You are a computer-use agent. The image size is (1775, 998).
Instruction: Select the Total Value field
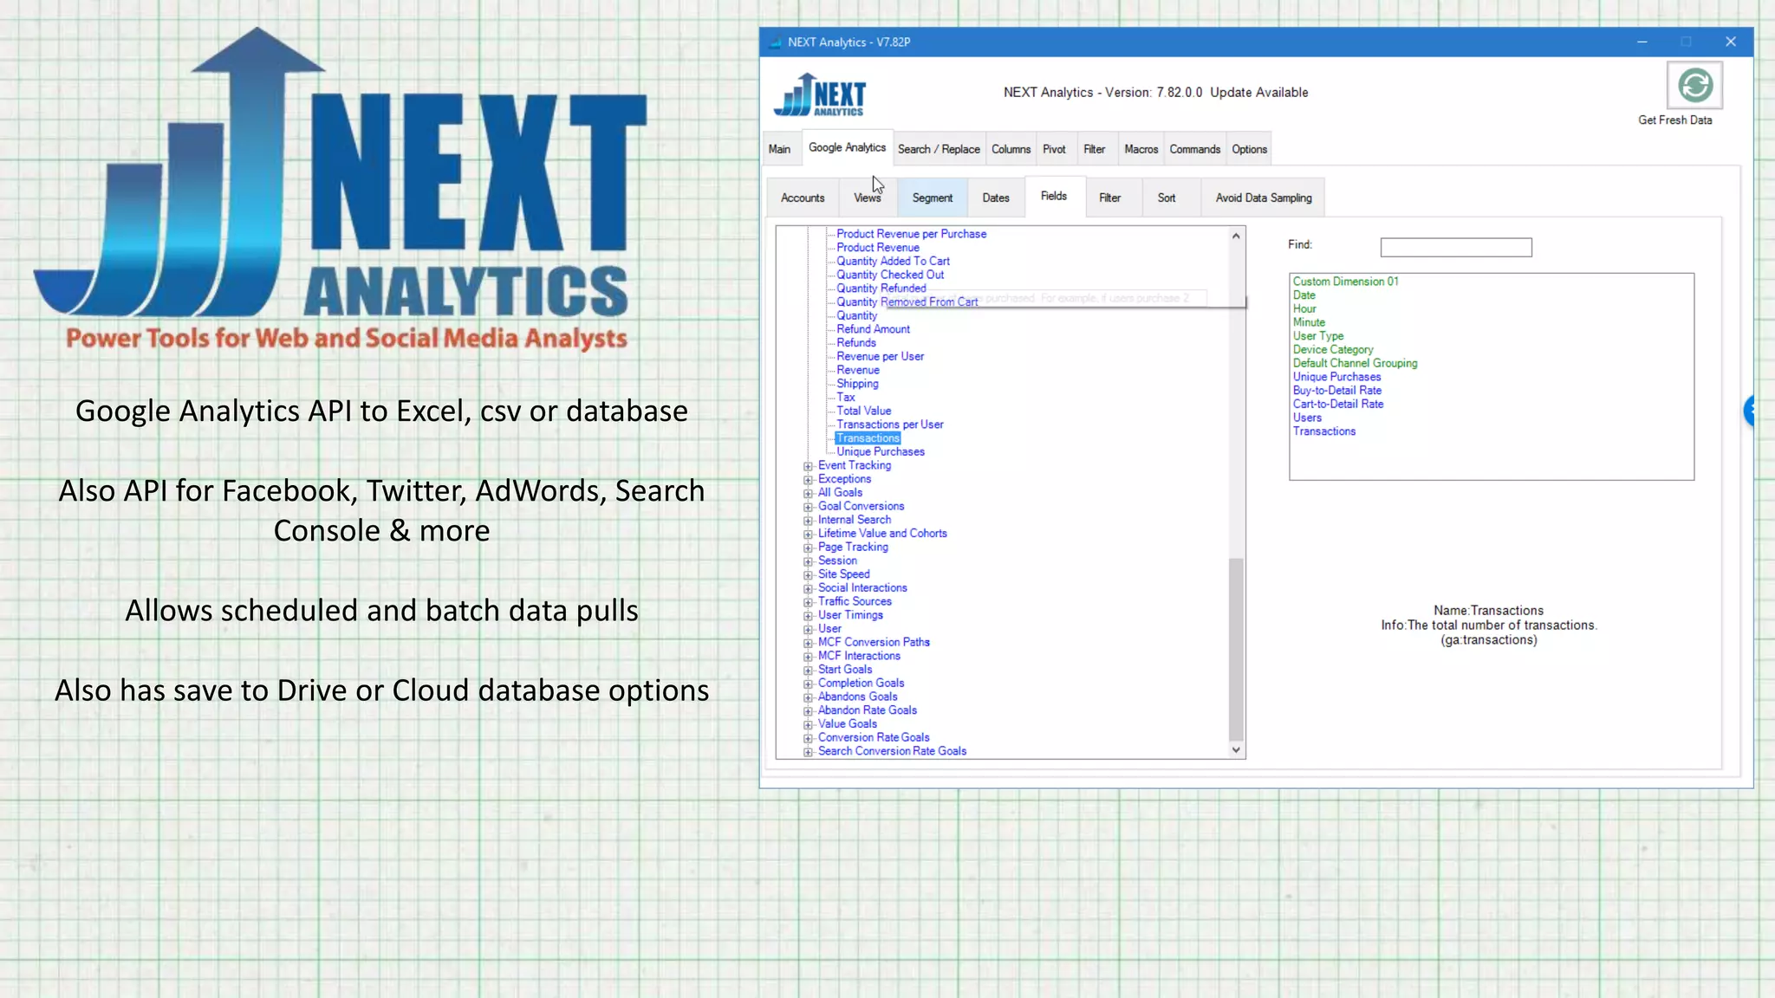pyautogui.click(x=863, y=411)
